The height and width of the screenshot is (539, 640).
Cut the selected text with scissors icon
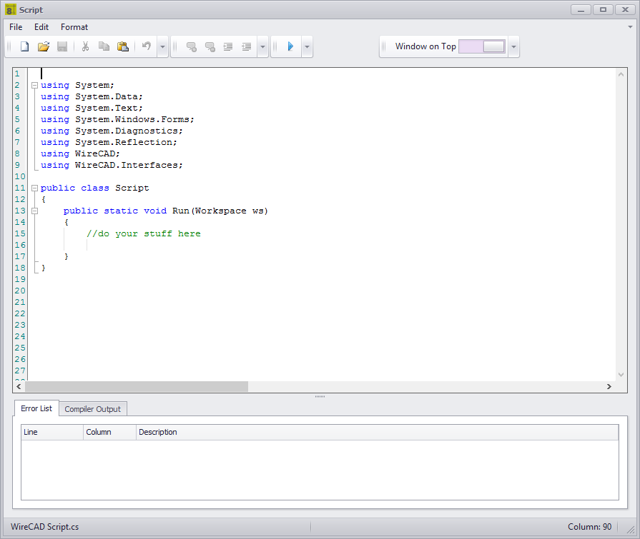[85, 46]
